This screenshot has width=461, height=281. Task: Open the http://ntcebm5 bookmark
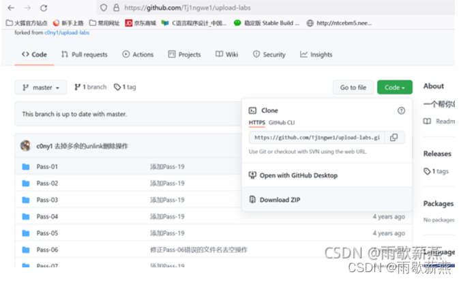point(339,23)
